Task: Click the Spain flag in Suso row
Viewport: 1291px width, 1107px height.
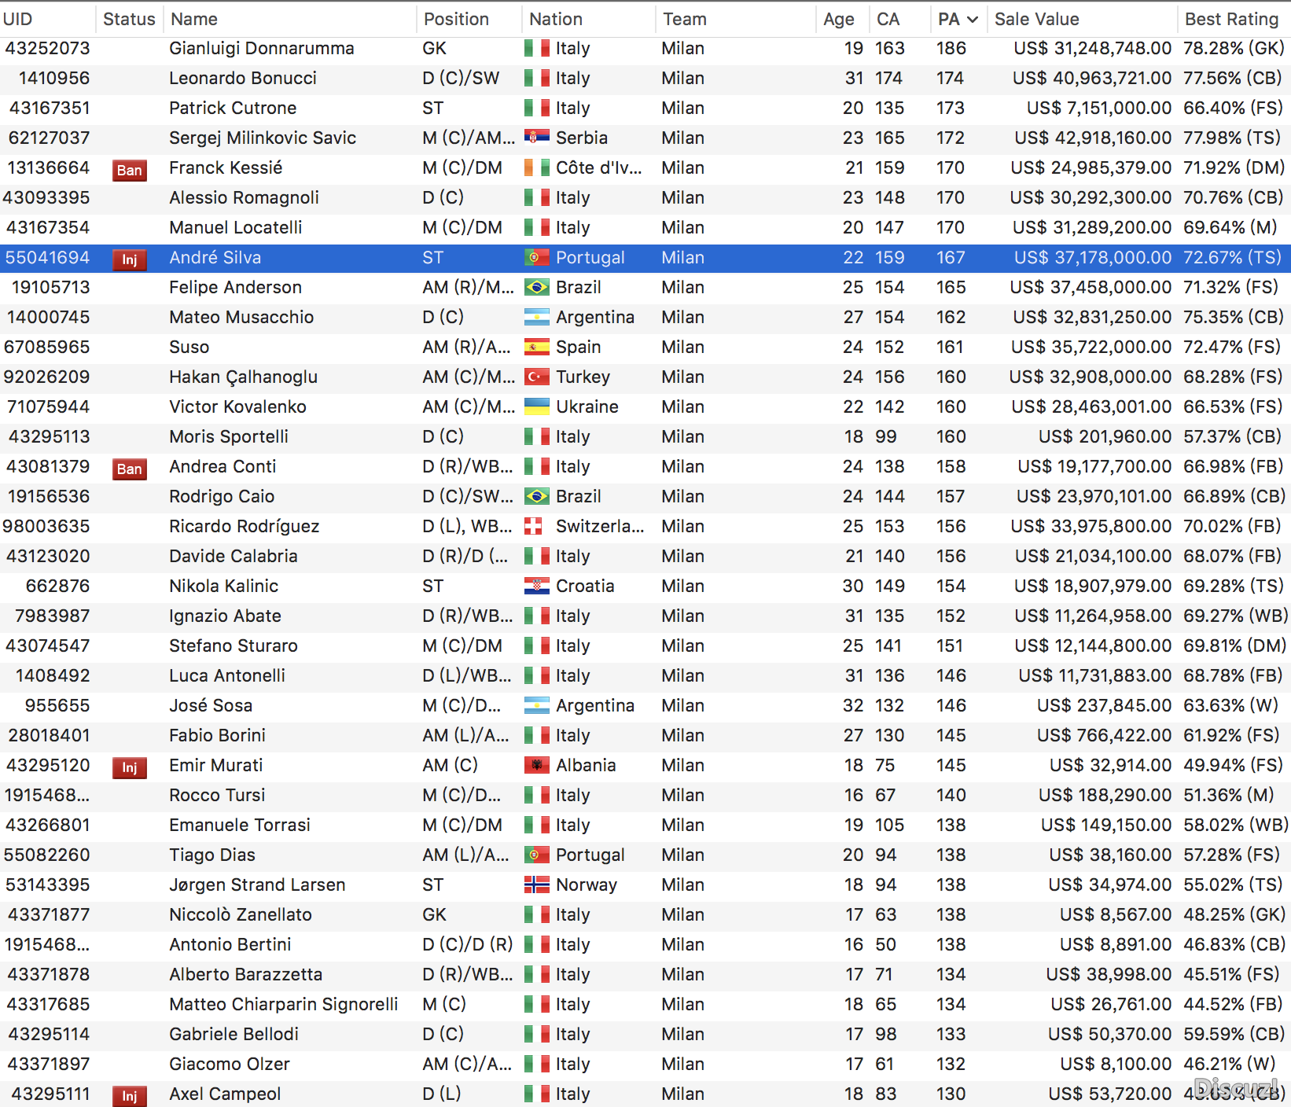Action: pos(537,347)
